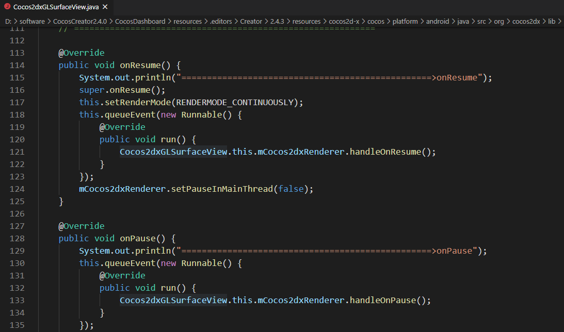This screenshot has width=564, height=332.
Task: Click '@Override' annotation on line 127
Action: pos(82,226)
